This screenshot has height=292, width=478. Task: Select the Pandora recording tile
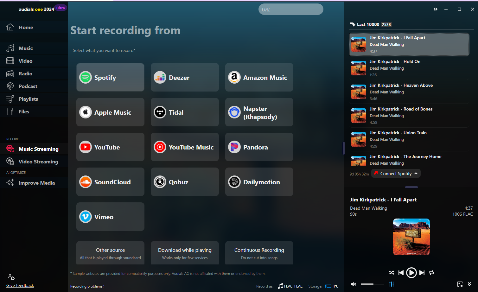coord(259,147)
